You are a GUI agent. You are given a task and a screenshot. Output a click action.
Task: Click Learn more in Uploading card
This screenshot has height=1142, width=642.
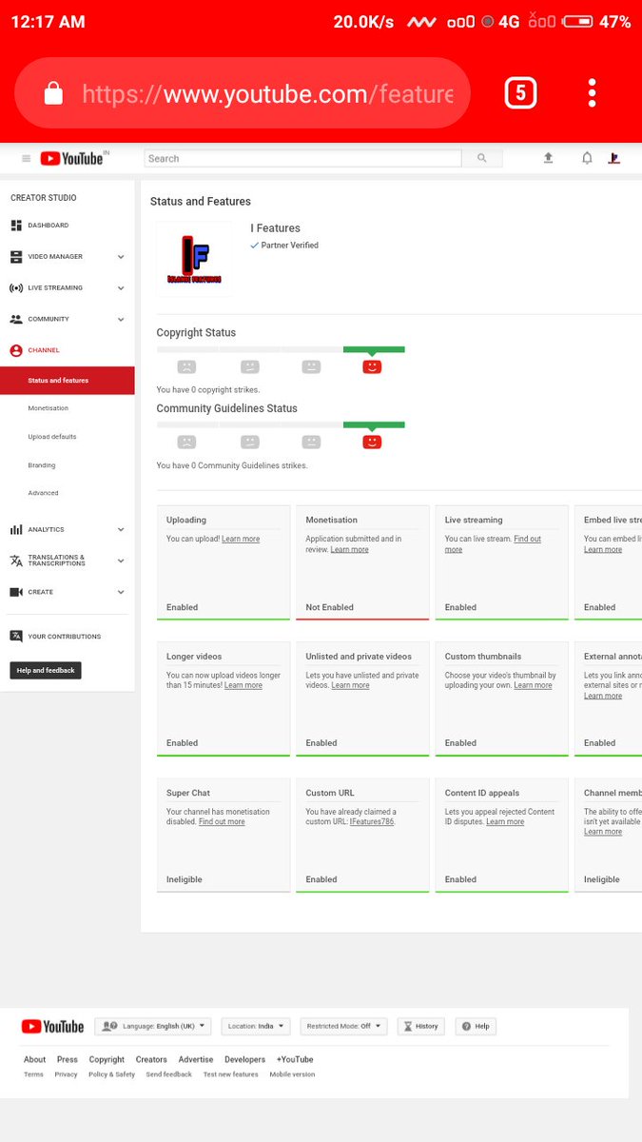point(241,539)
